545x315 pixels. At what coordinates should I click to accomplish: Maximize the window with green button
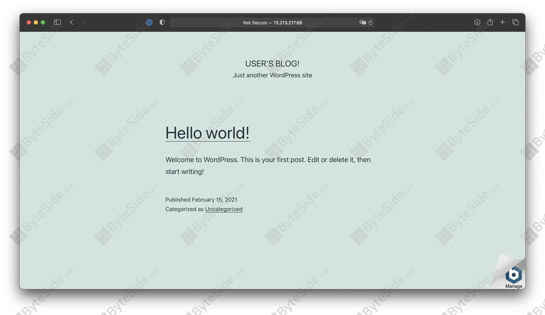(x=43, y=22)
